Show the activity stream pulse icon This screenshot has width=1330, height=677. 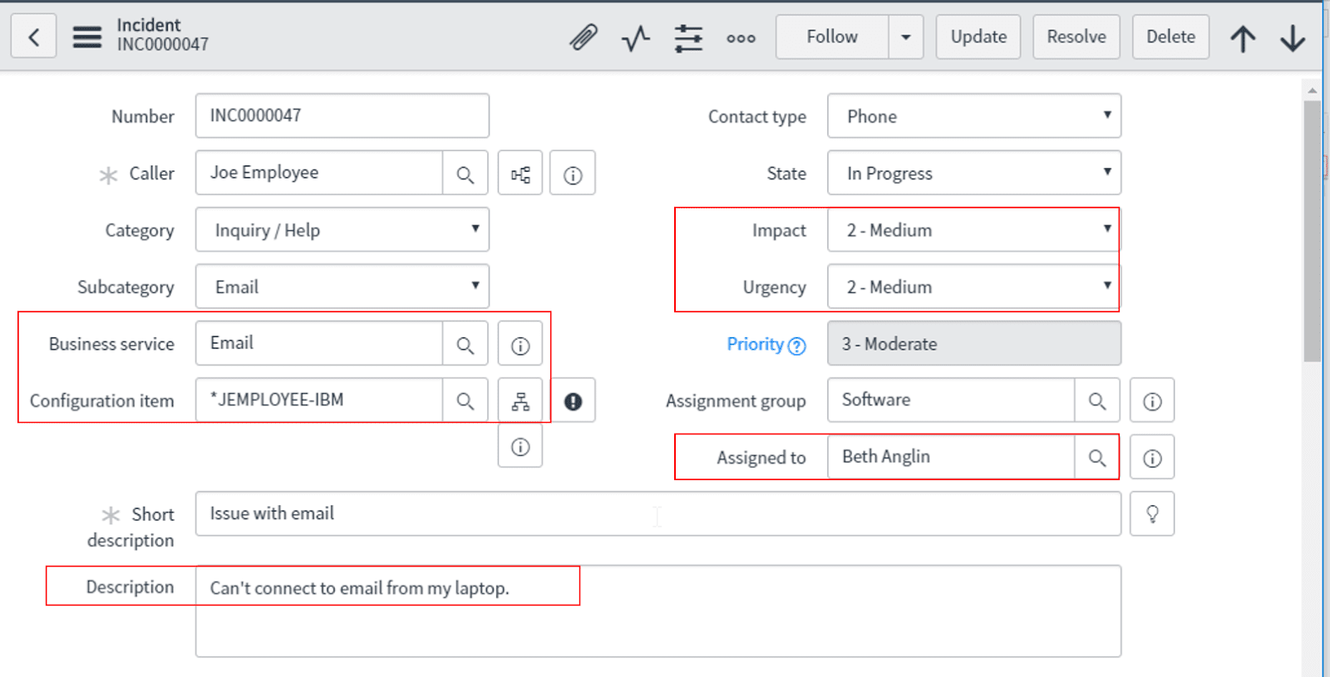[636, 37]
